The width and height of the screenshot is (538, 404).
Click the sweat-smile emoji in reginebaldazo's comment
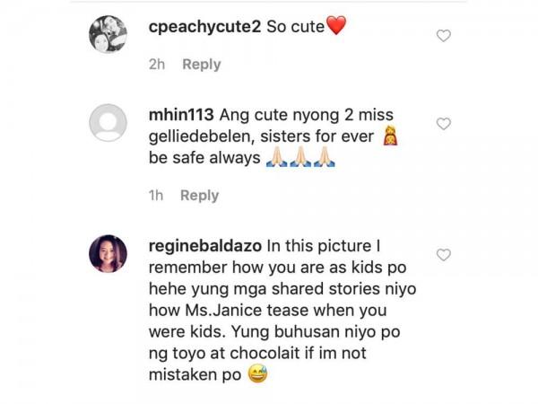tap(256, 375)
